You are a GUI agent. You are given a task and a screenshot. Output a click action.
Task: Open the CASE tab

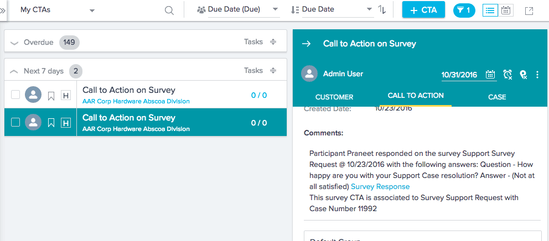(x=497, y=97)
